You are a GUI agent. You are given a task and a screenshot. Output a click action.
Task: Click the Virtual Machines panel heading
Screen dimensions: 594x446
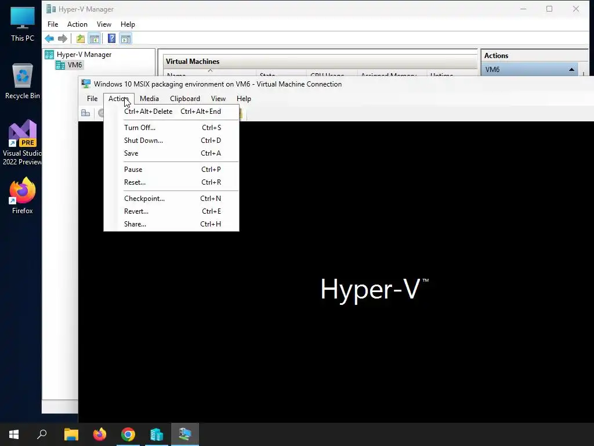193,62
